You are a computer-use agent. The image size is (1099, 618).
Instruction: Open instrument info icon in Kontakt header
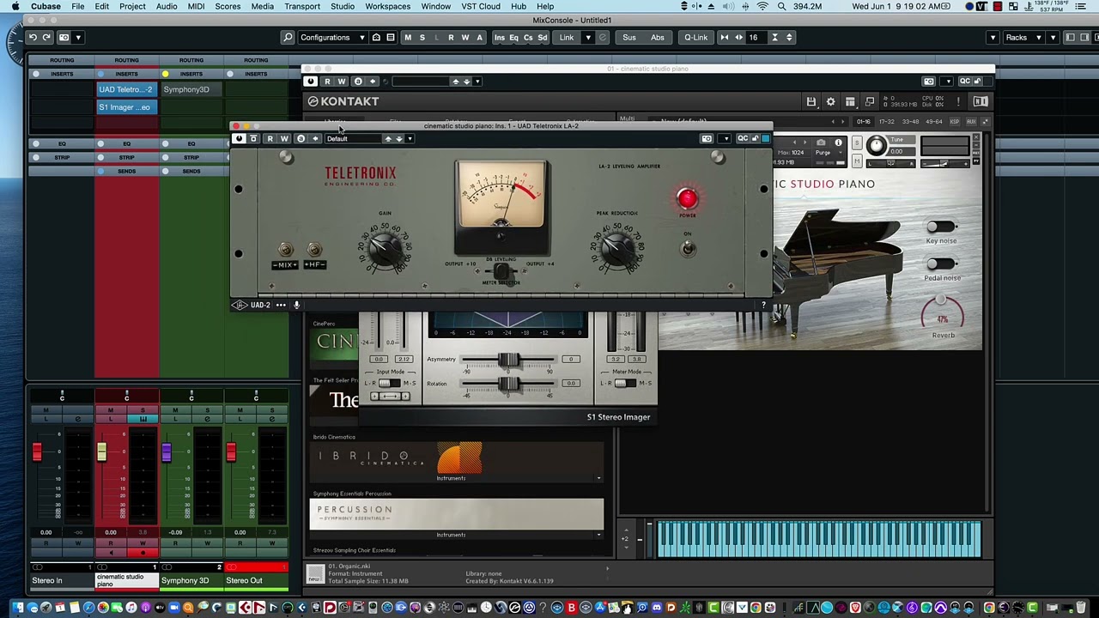coord(838,143)
